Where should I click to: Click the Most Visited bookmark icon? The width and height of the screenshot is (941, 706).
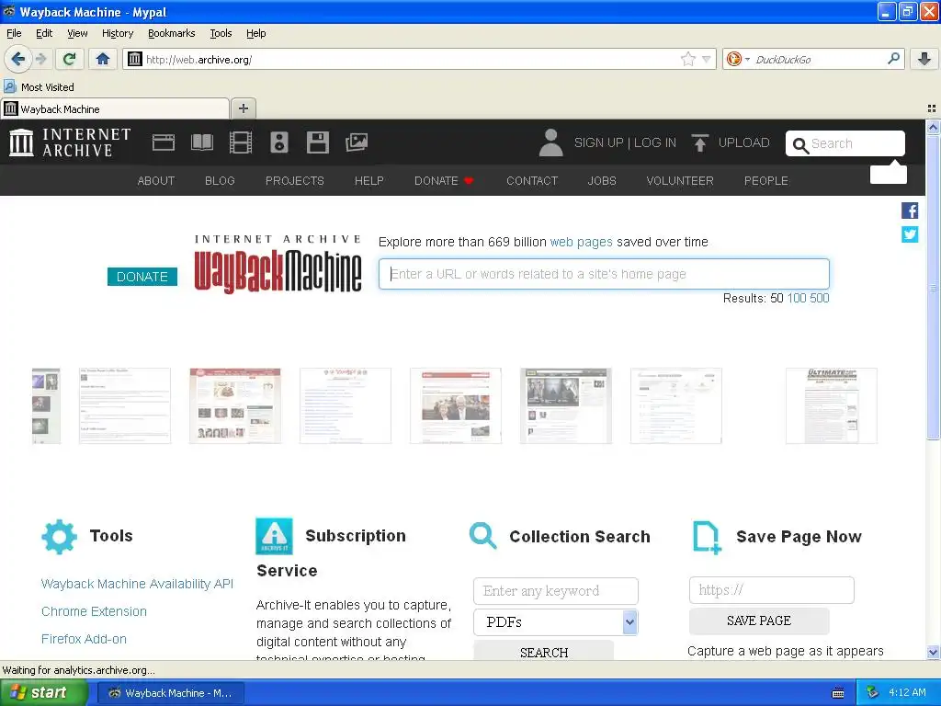pyautogui.click(x=9, y=87)
